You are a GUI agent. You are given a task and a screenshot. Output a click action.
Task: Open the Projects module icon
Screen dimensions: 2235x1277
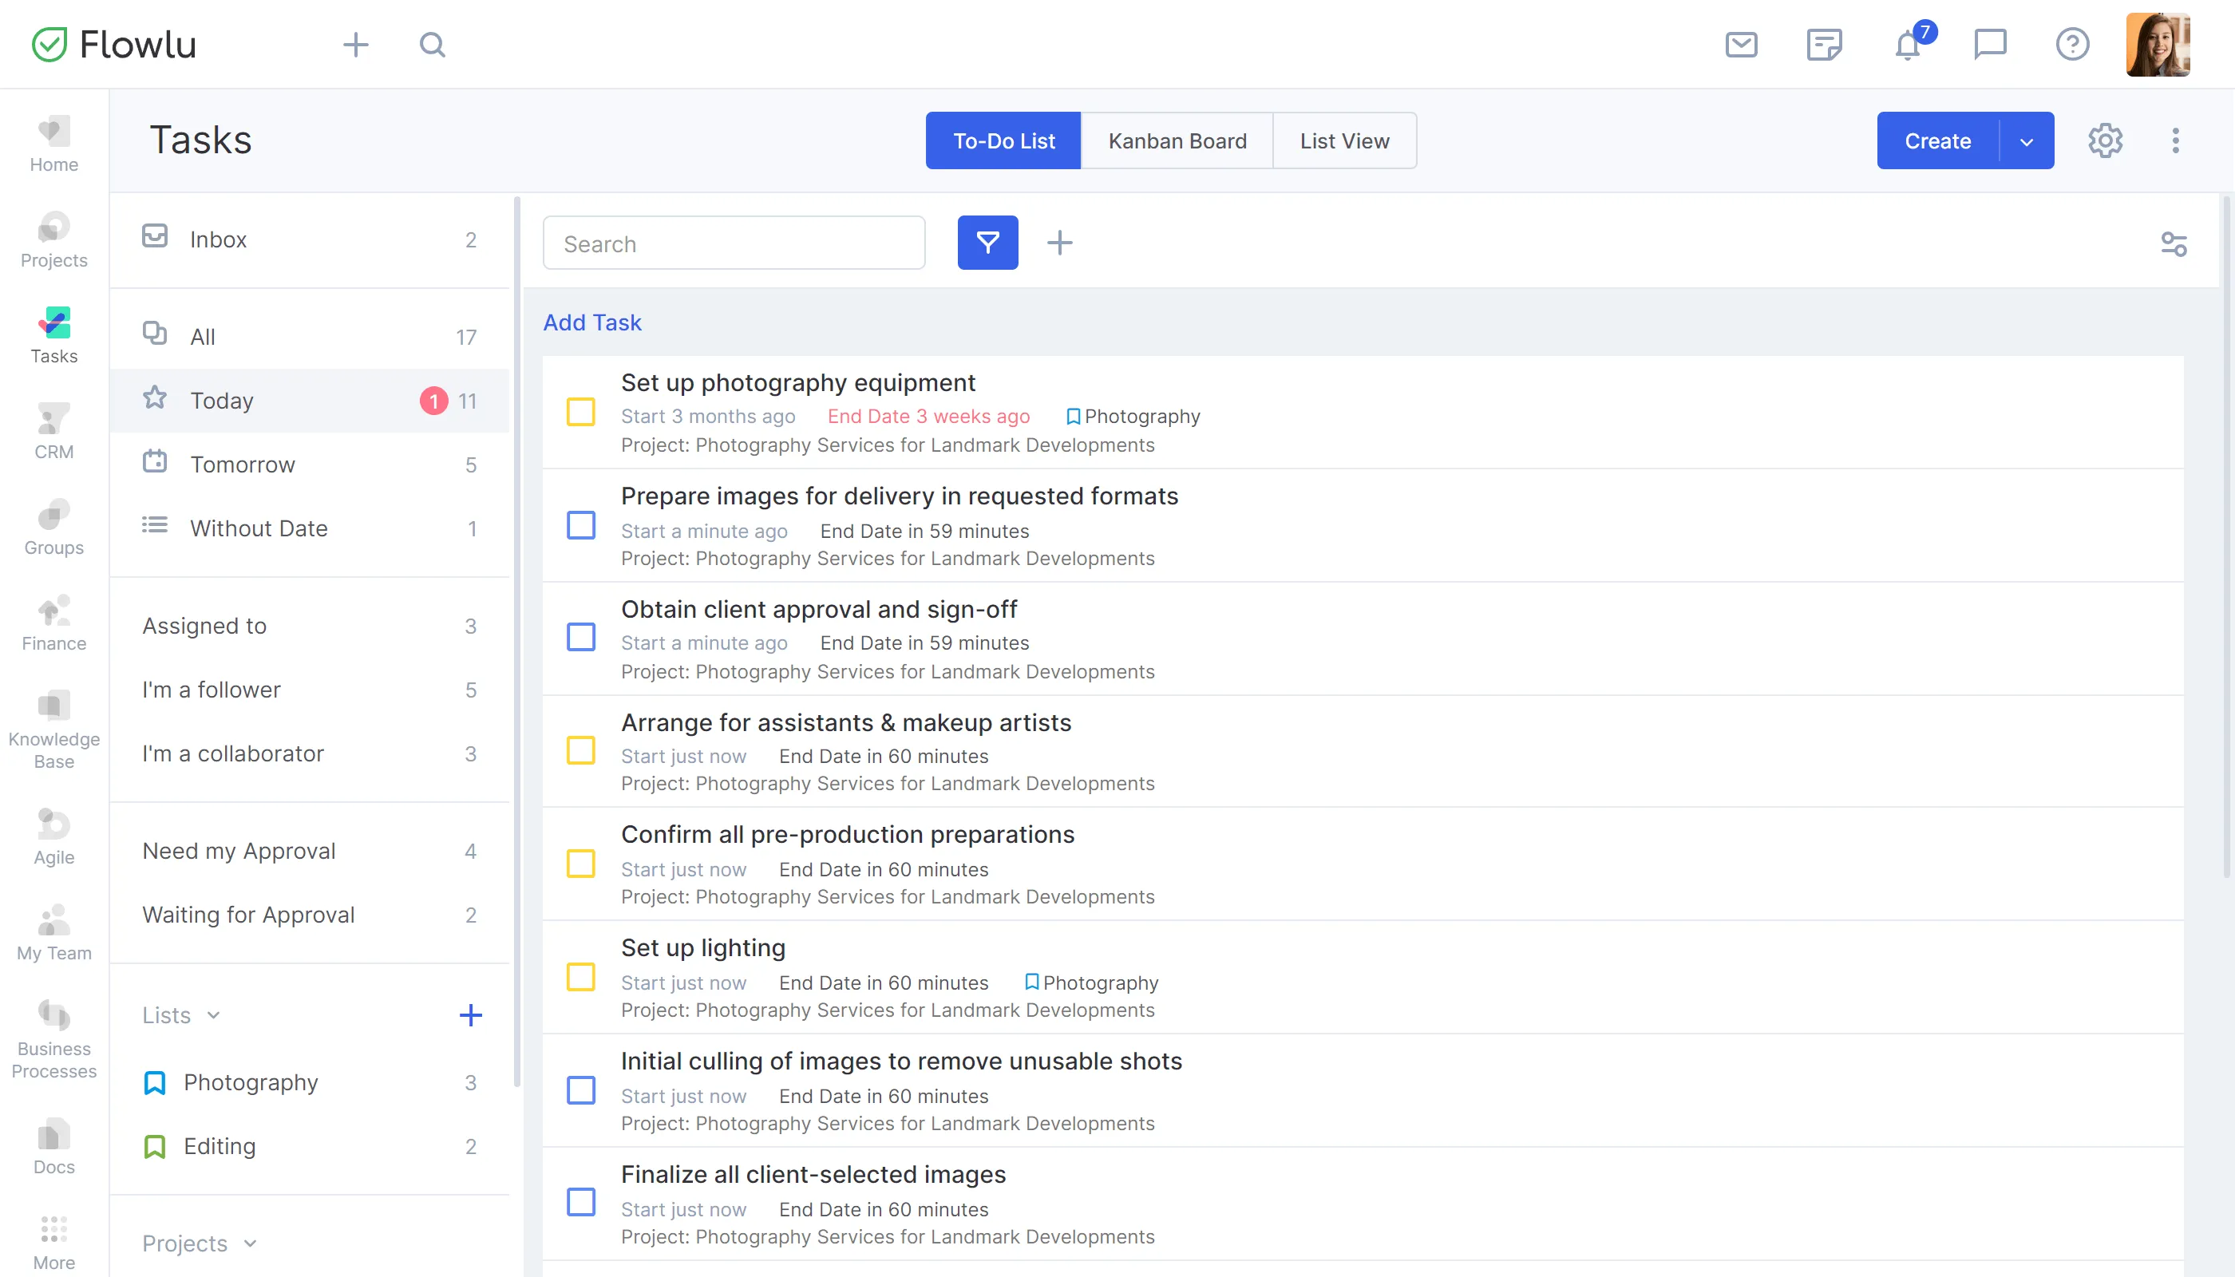point(53,227)
